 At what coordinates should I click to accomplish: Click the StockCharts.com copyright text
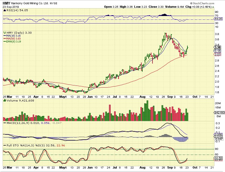(202, 3)
